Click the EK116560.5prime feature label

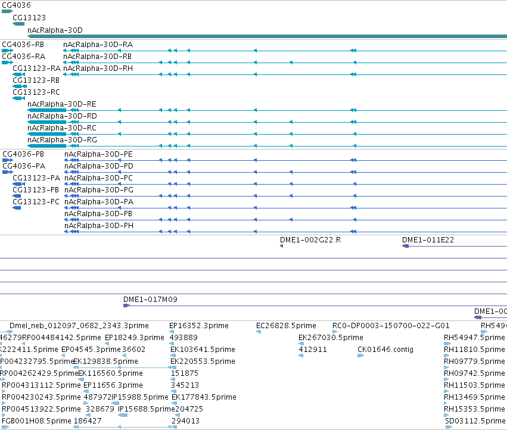pos(111,373)
